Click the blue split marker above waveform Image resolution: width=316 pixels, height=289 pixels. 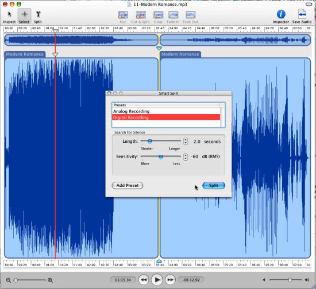point(159,48)
